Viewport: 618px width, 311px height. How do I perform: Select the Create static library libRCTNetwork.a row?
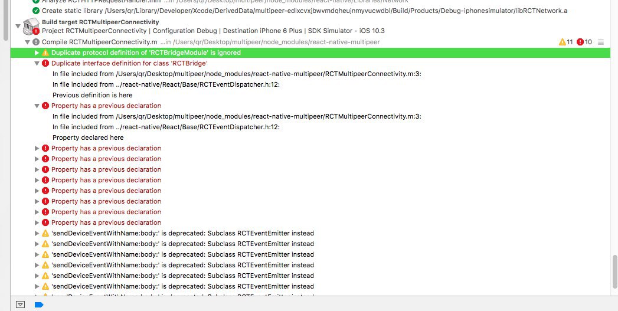point(304,11)
